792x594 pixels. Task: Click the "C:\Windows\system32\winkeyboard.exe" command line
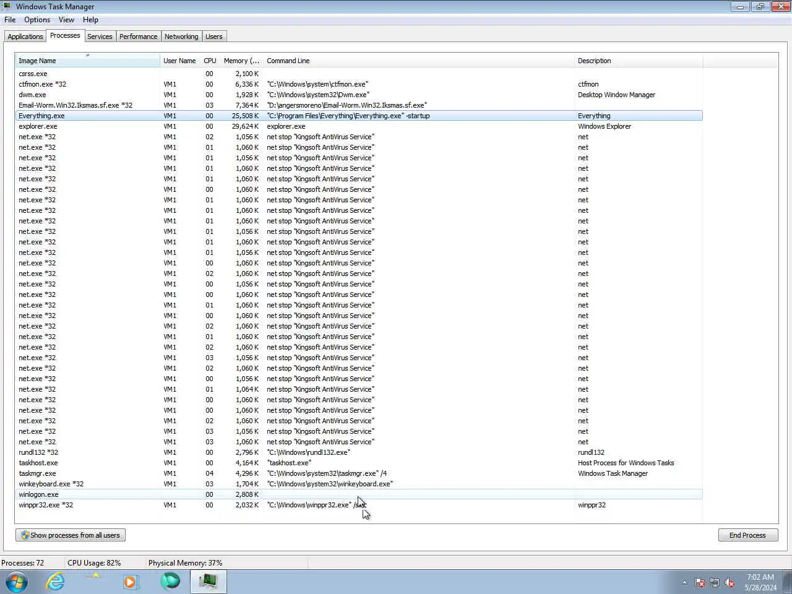(330, 484)
